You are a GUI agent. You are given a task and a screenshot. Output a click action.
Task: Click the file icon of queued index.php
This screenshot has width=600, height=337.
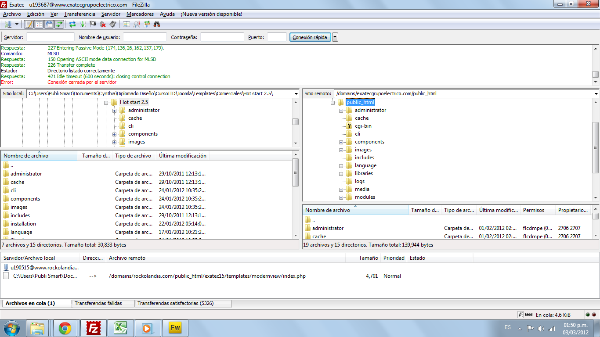[6, 276]
